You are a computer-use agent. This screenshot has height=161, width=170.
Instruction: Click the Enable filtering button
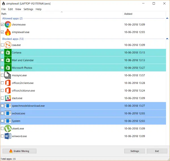point(20,151)
